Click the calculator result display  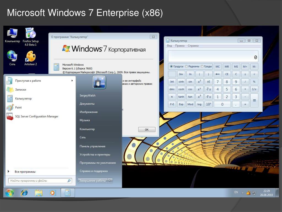(x=213, y=56)
